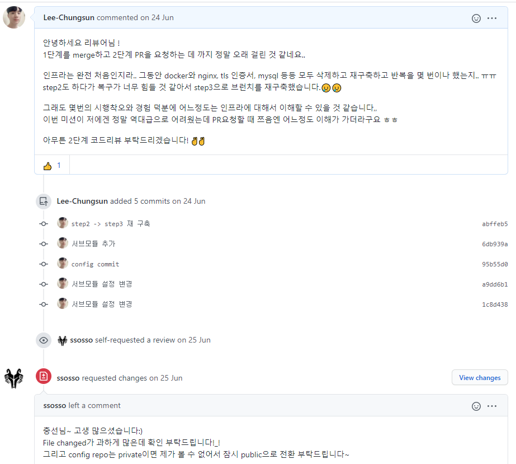The height and width of the screenshot is (464, 516).
Task: Toggle the thumbs-up reaction on first comment
Action: click(x=52, y=166)
